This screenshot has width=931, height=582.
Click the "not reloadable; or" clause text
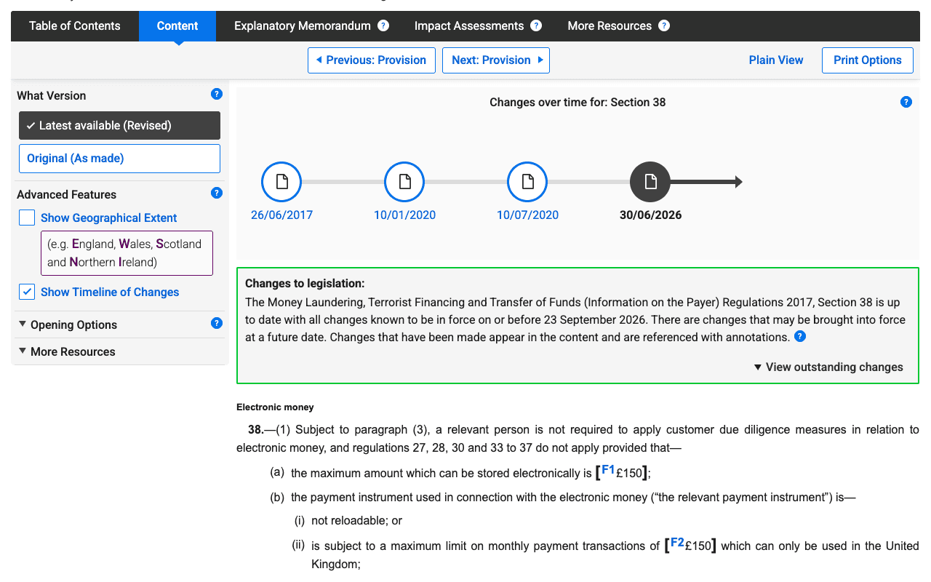pyautogui.click(x=356, y=521)
